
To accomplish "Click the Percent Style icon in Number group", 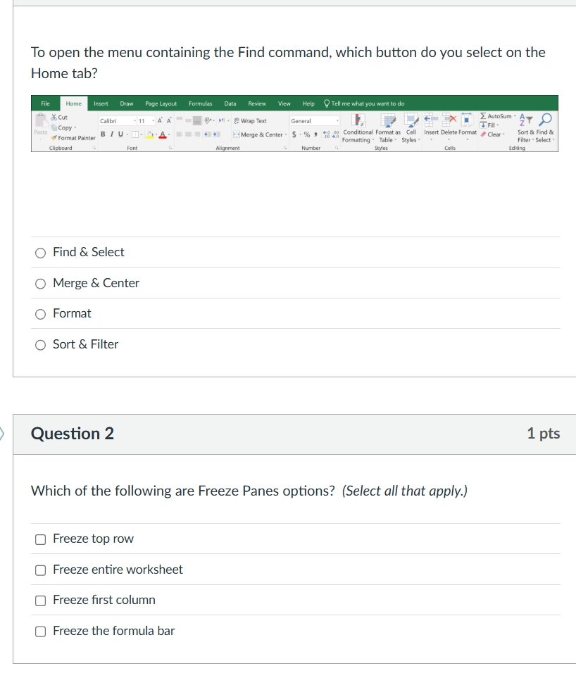I will [306, 134].
